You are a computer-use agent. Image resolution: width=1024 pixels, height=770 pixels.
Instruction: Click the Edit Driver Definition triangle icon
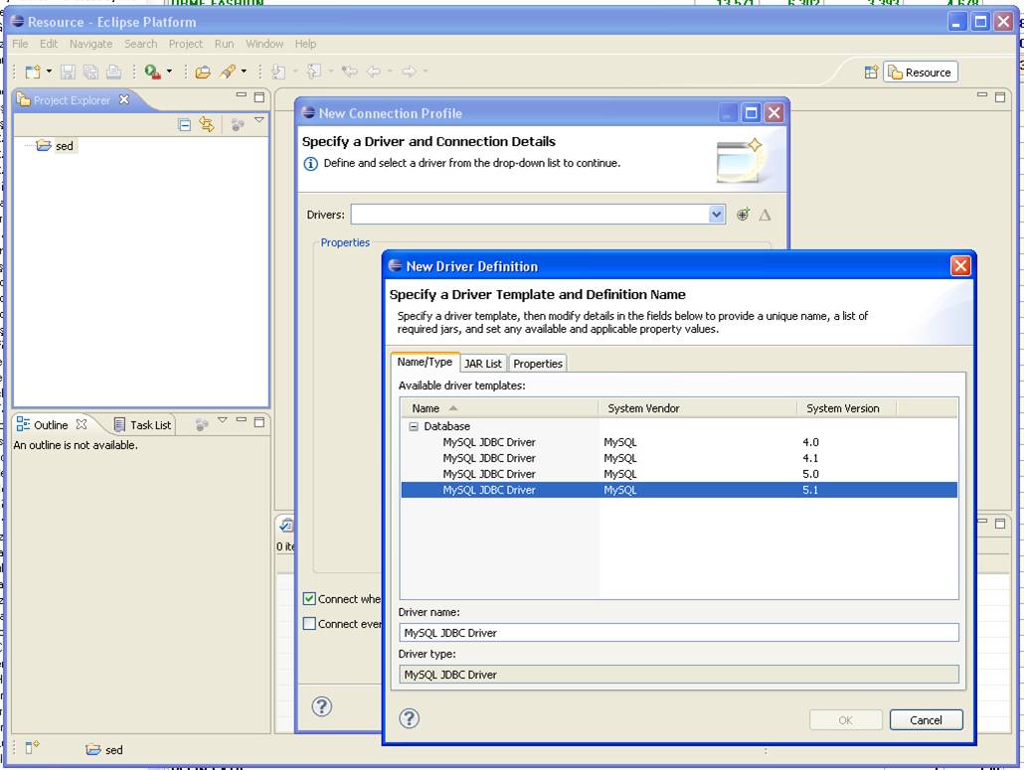(765, 215)
